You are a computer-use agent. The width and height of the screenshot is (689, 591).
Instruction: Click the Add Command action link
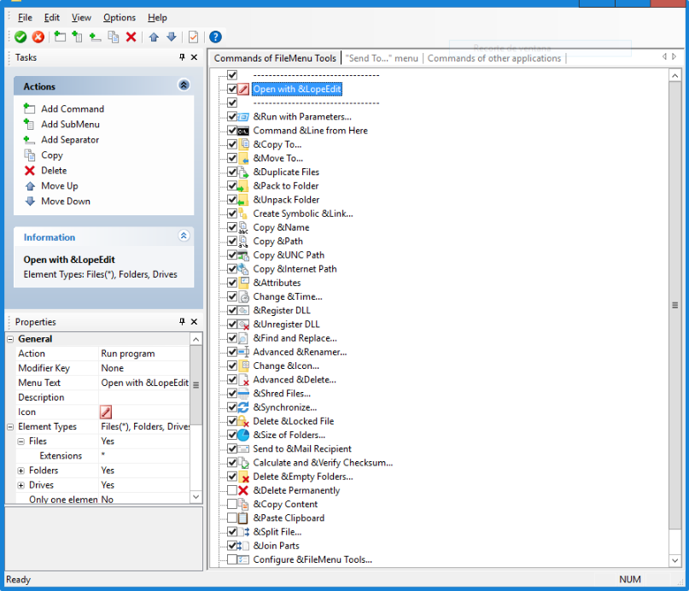point(73,108)
